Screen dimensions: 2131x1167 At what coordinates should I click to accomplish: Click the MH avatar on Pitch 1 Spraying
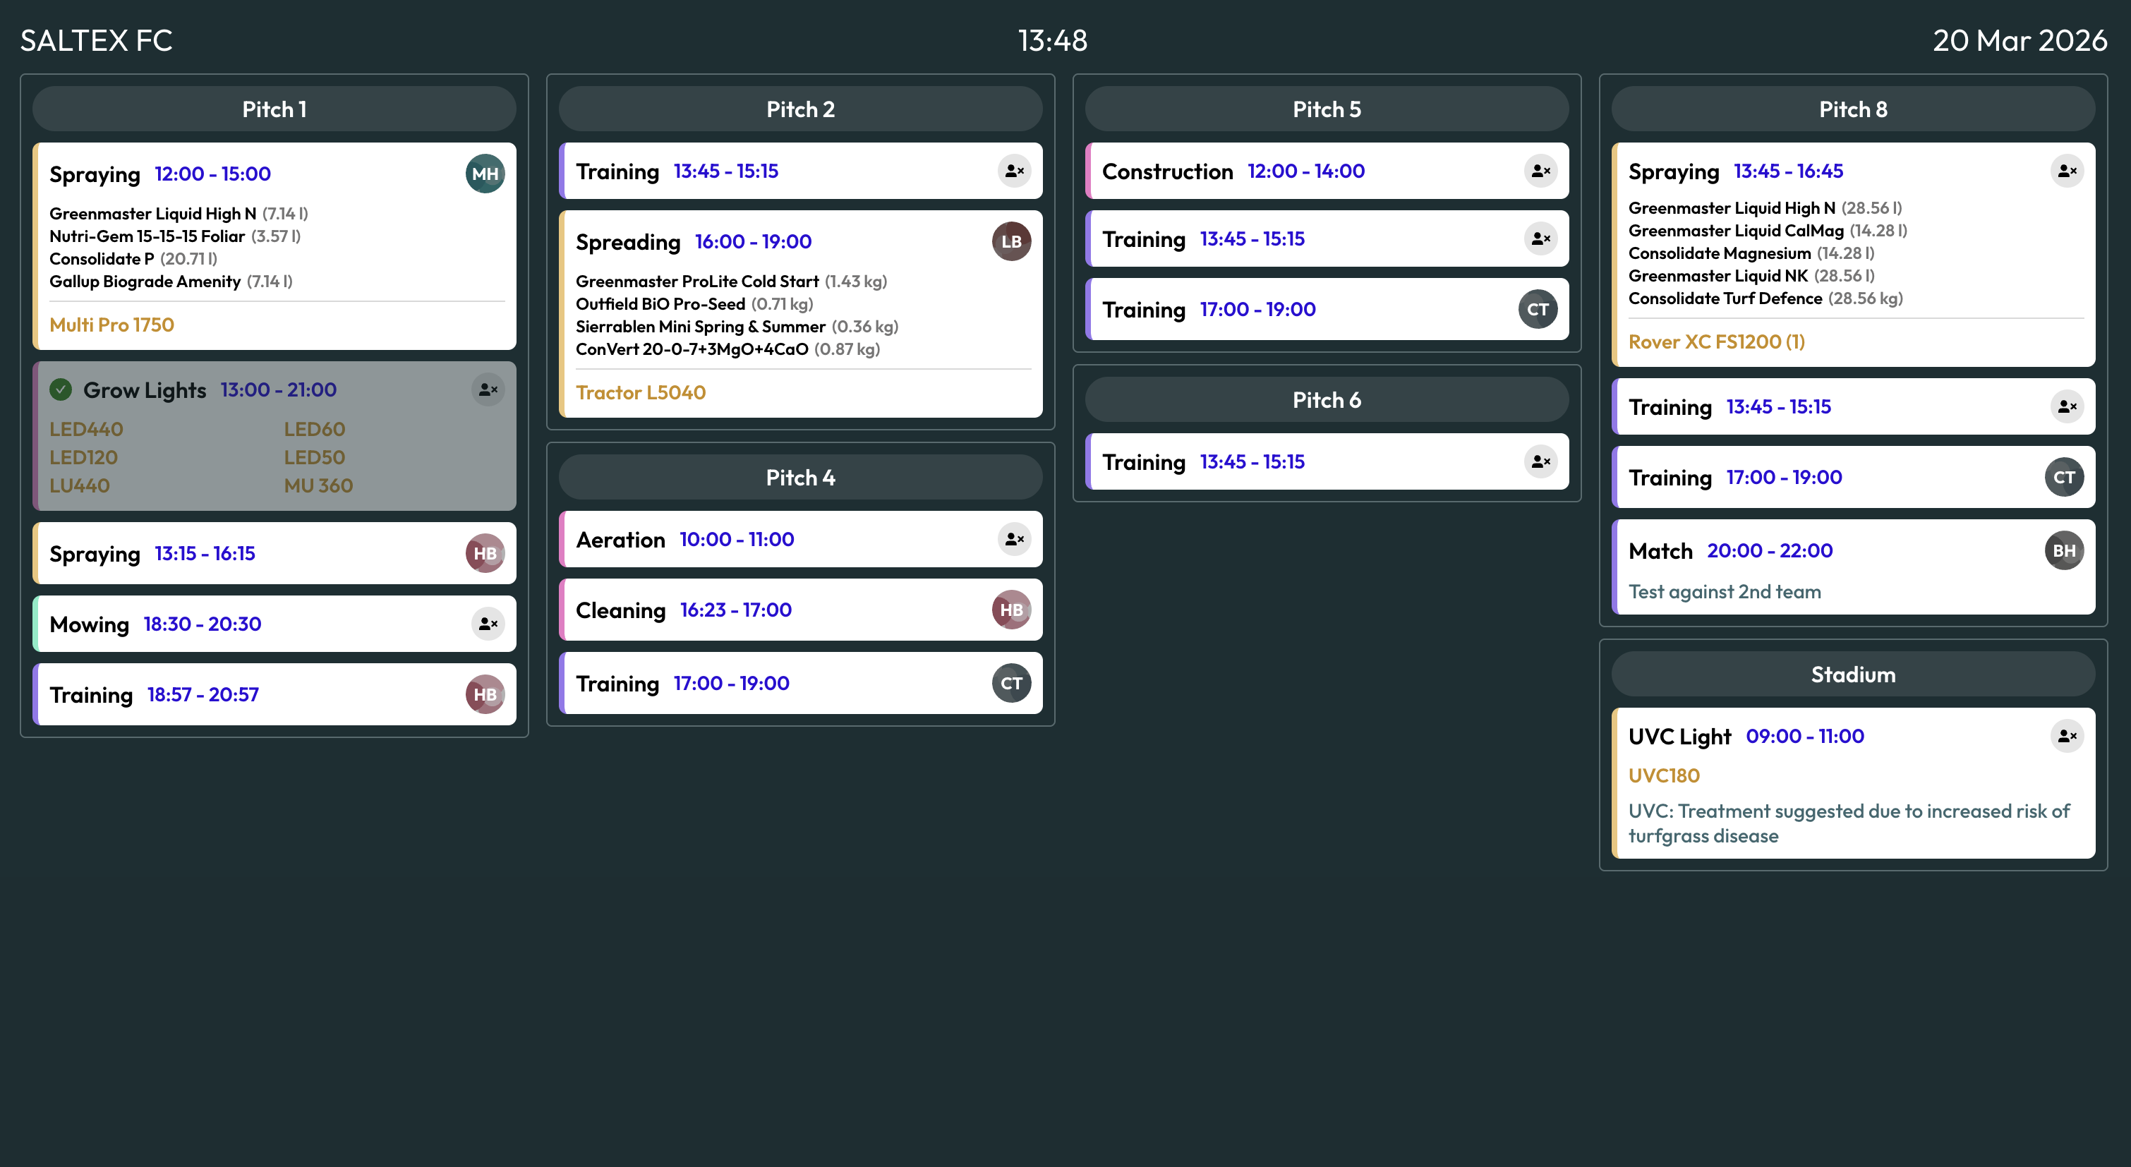484,174
